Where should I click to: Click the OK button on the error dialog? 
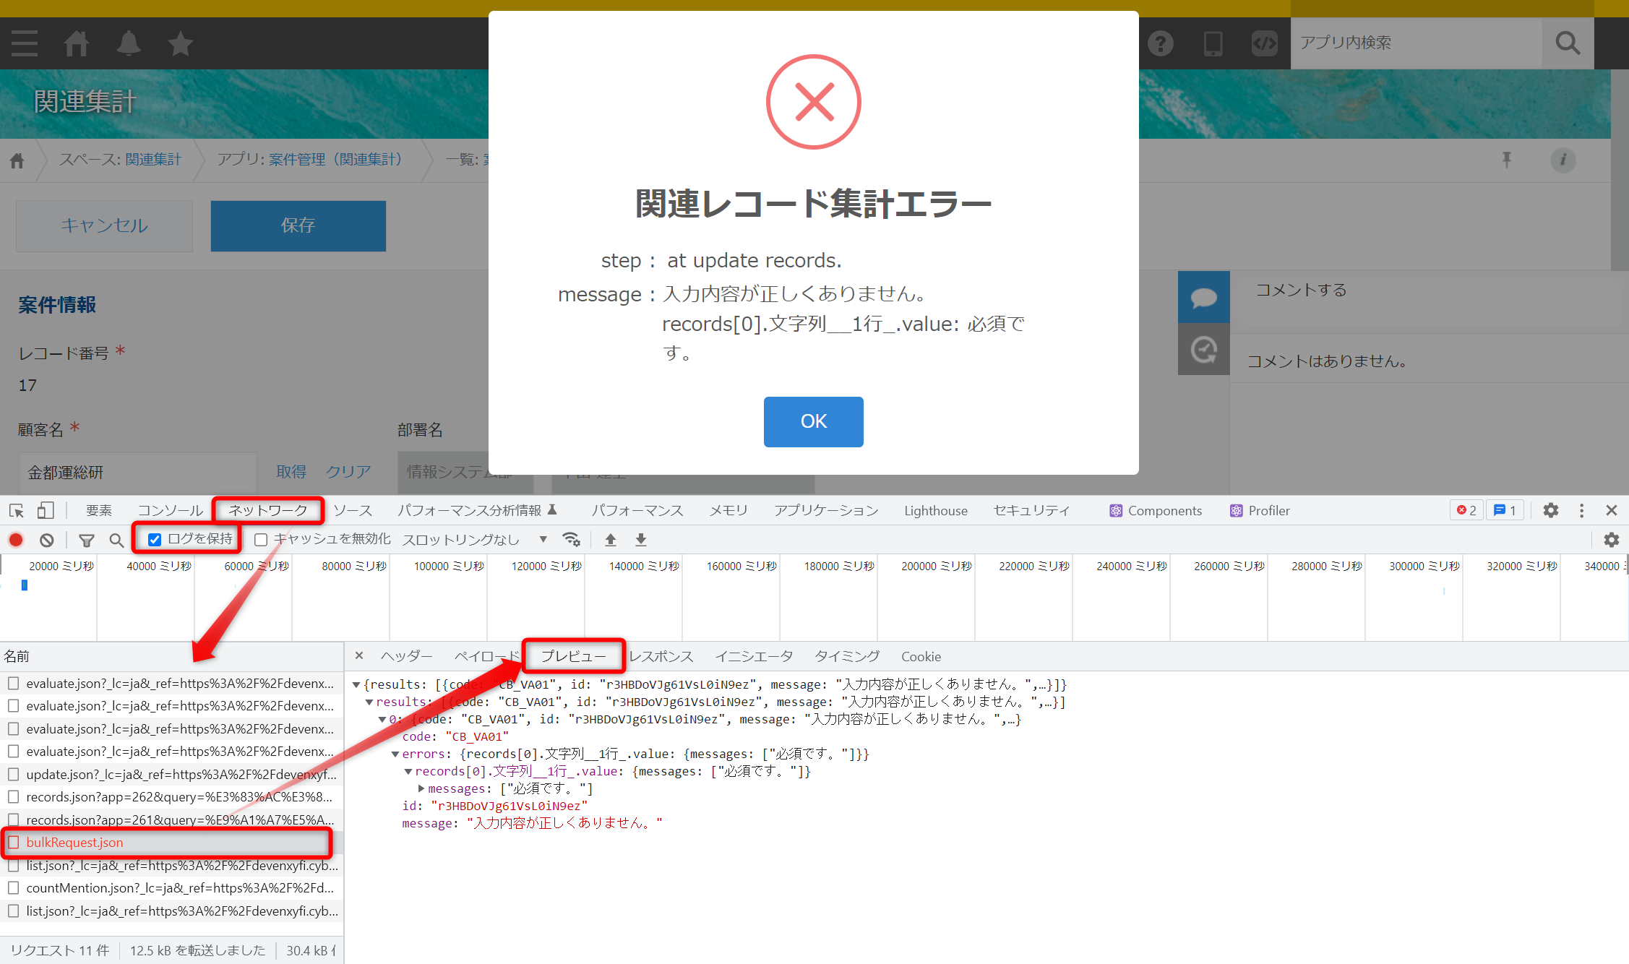[x=814, y=422]
